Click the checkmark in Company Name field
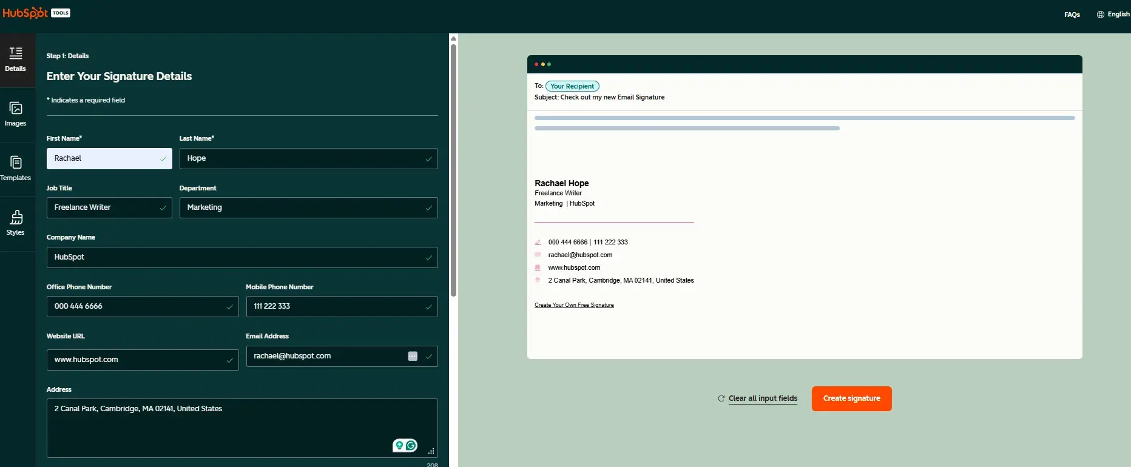Image resolution: width=1131 pixels, height=467 pixels. point(429,258)
